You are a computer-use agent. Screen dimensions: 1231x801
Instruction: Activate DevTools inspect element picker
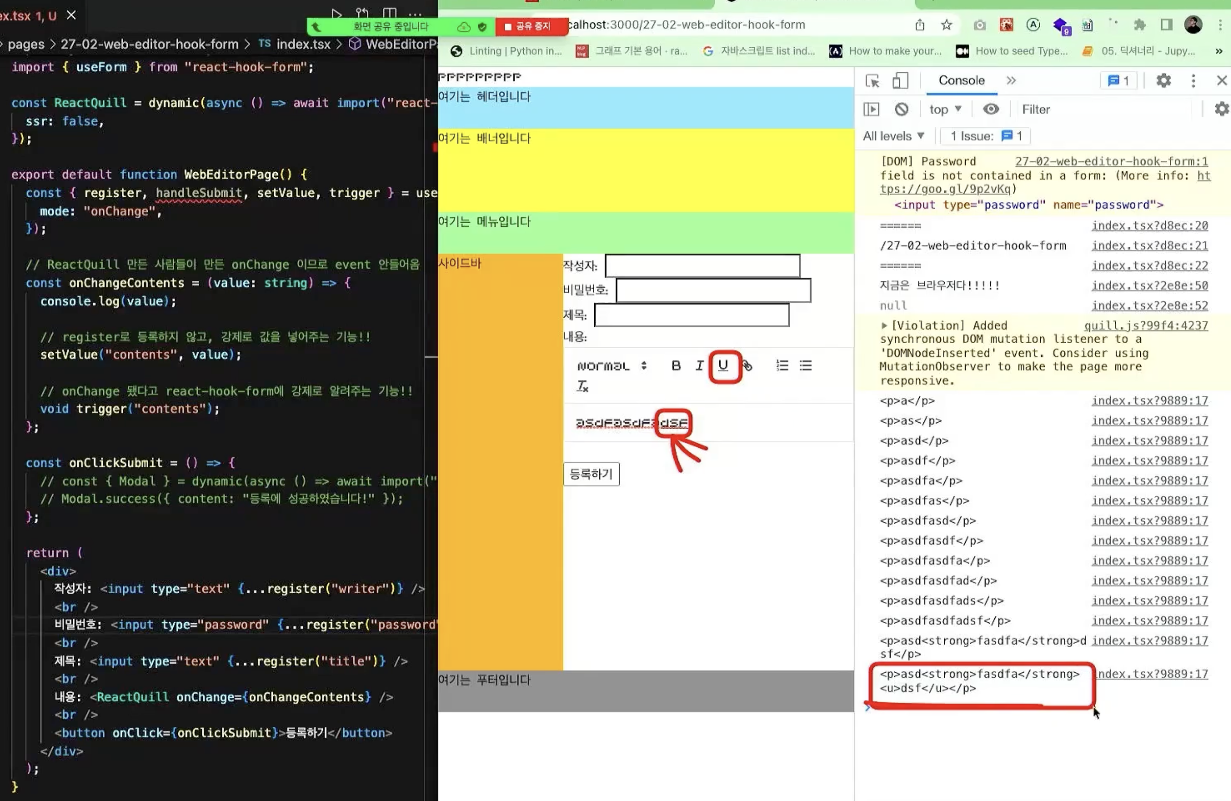[x=872, y=81]
